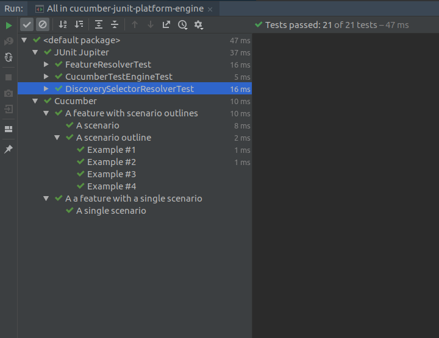
Task: Select the Example #3 test result
Action: (111, 174)
